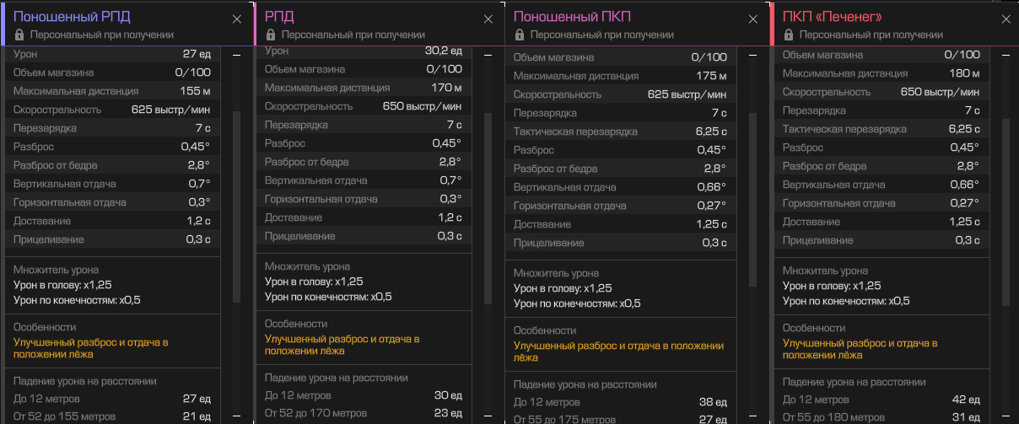Image resolution: width=1019 pixels, height=424 pixels.
Task: Click Падение урона на расстоянии in РПД panel
Action: coord(337,378)
